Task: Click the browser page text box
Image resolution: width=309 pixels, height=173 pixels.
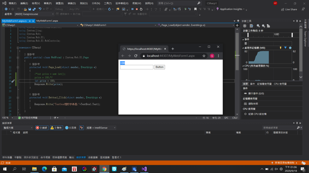Action: pyautogui.click(x=137, y=67)
